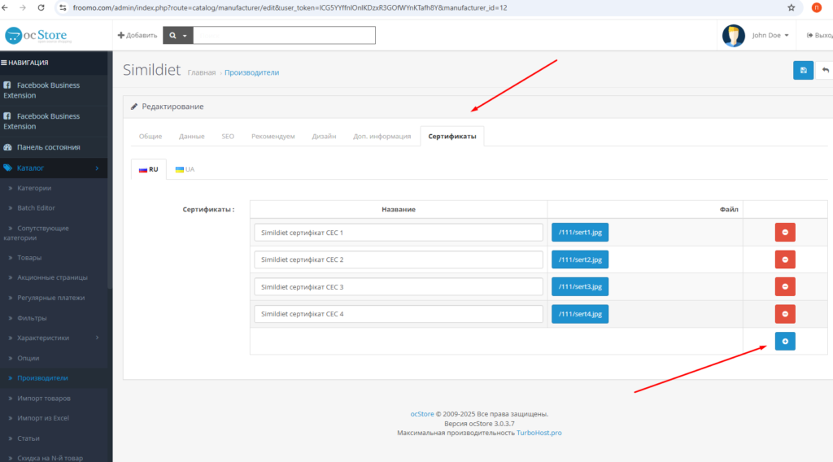
Task: Add a new certificate row with plus button
Action: tap(784, 342)
